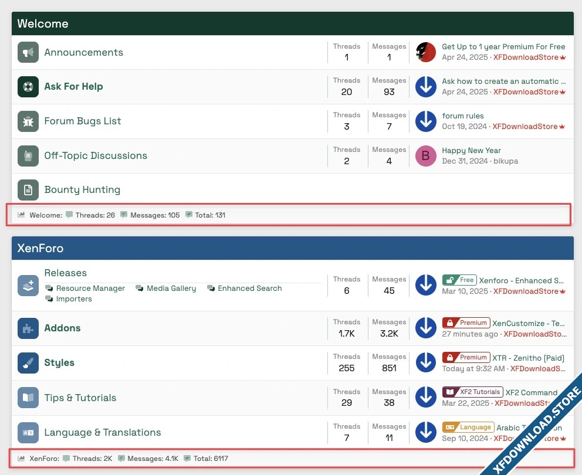Image resolution: width=582 pixels, height=475 pixels.
Task: Click the puzzle piece icon beside Addons
Action: [x=28, y=328]
